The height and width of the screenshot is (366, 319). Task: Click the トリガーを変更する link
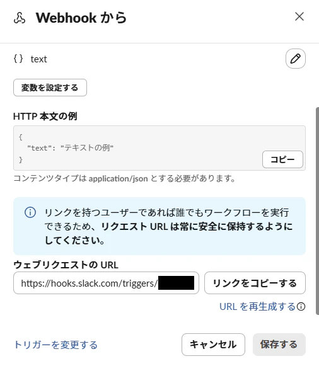pyautogui.click(x=55, y=345)
